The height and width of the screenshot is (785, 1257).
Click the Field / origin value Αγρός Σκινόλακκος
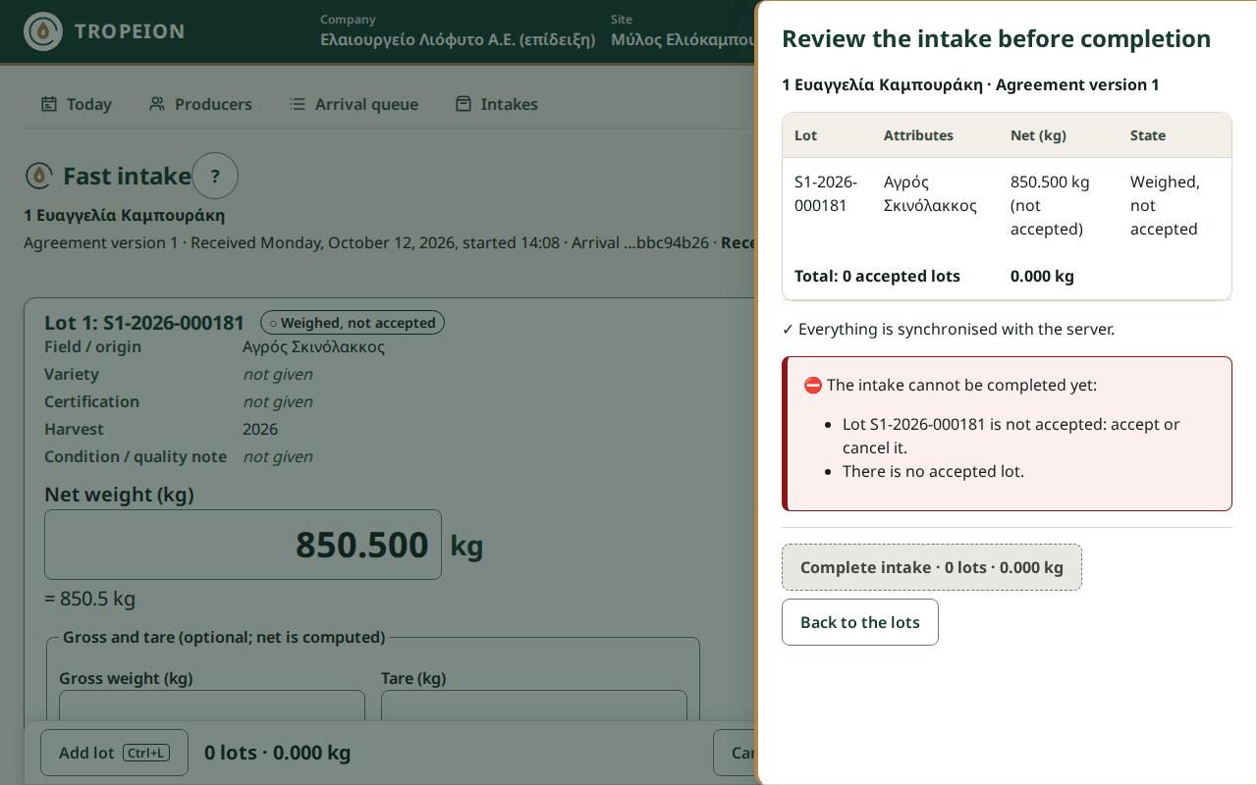pyautogui.click(x=313, y=346)
